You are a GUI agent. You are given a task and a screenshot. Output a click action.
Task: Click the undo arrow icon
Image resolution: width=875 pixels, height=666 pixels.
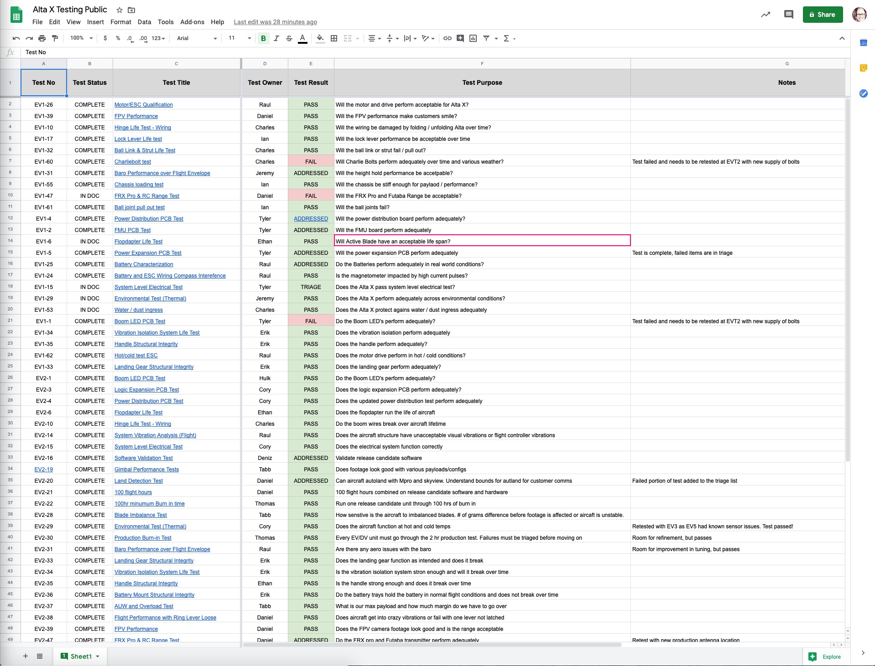pyautogui.click(x=16, y=38)
